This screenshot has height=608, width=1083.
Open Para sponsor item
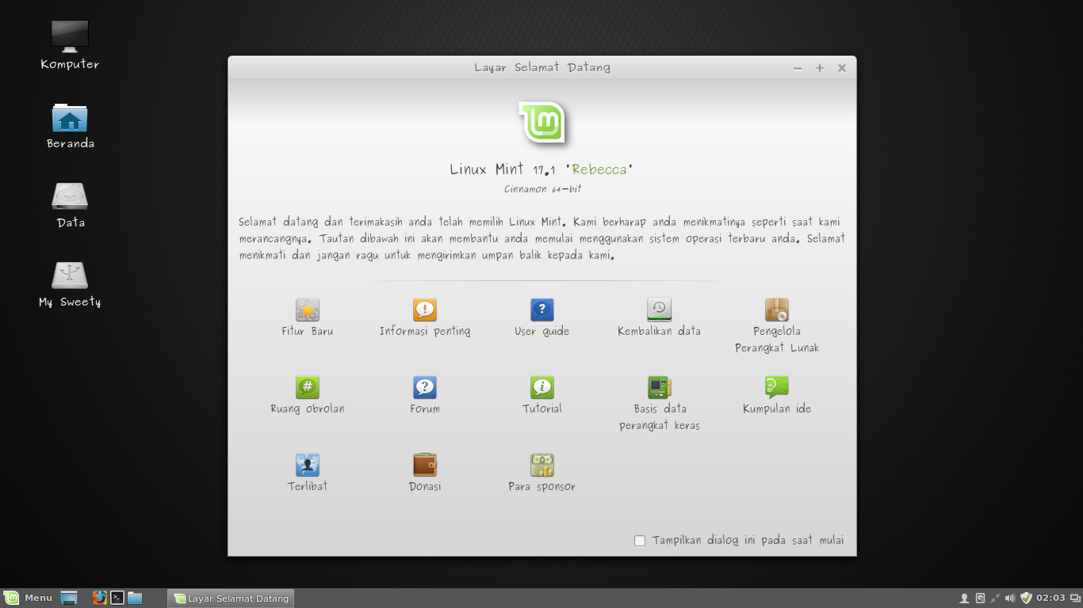pos(542,473)
